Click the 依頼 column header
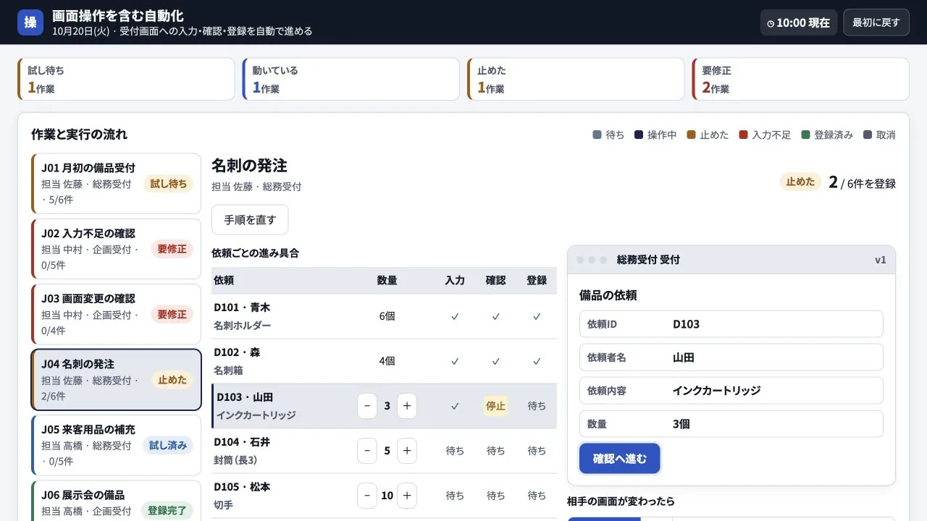This screenshot has height=521, width=927. pos(224,281)
